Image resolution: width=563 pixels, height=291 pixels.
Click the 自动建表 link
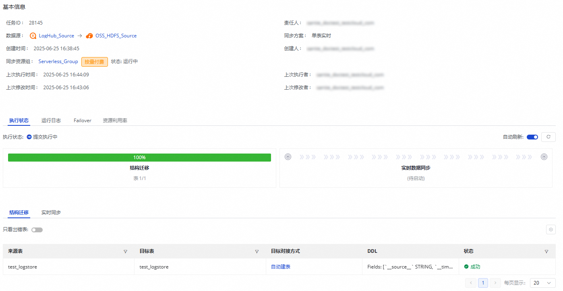281,266
